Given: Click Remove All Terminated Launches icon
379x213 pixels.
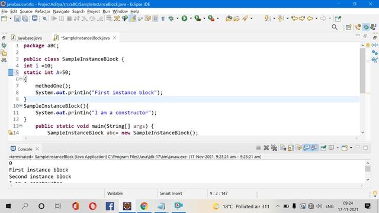Looking at the screenshot, I should pyautogui.click(x=274, y=148).
